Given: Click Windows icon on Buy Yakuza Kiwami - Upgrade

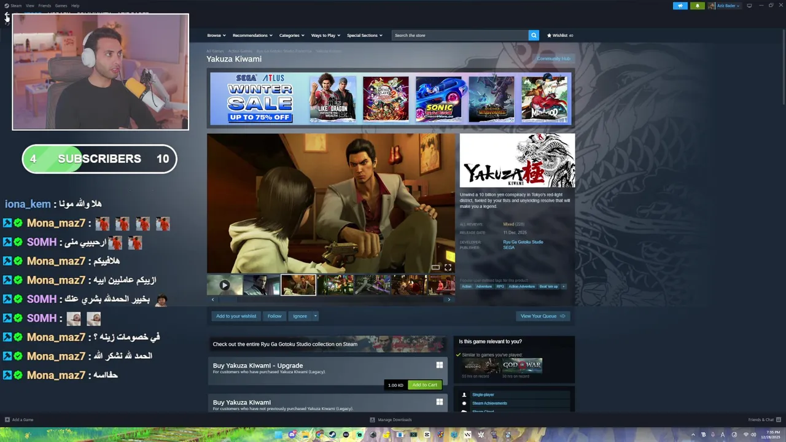Looking at the screenshot, I should (439, 365).
